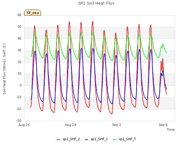Click the 40 y-axis tick label
The width and height of the screenshot is (193, 145).
[19, 39]
